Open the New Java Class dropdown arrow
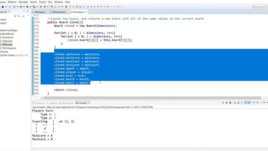The height and width of the screenshot is (151, 268). (48, 7)
